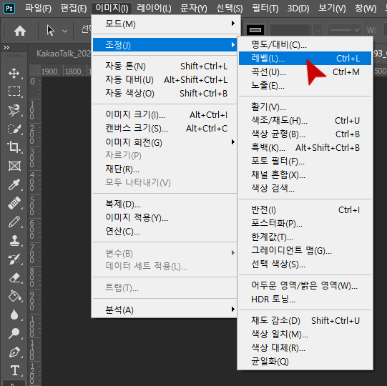Select the Move tool

coord(14,74)
